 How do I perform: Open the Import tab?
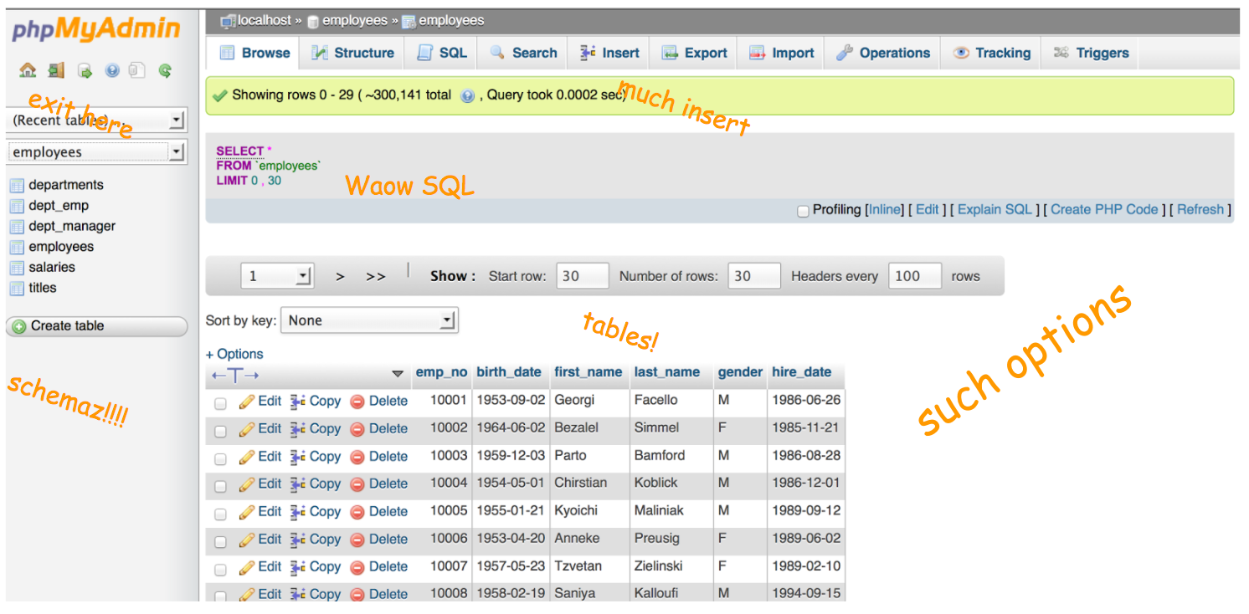pos(781,53)
